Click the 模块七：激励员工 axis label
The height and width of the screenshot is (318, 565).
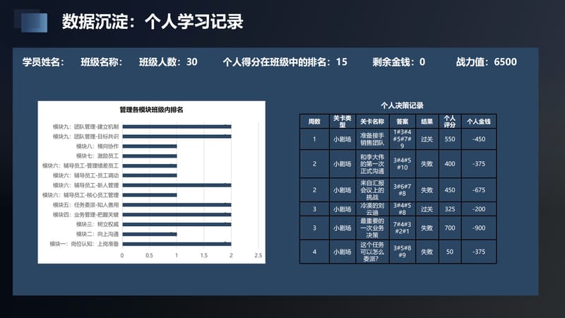click(x=97, y=156)
